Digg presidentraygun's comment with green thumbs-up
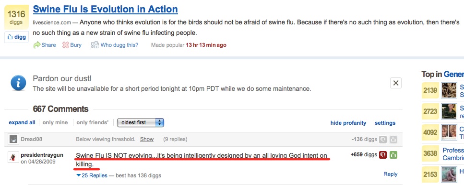 point(393,155)
